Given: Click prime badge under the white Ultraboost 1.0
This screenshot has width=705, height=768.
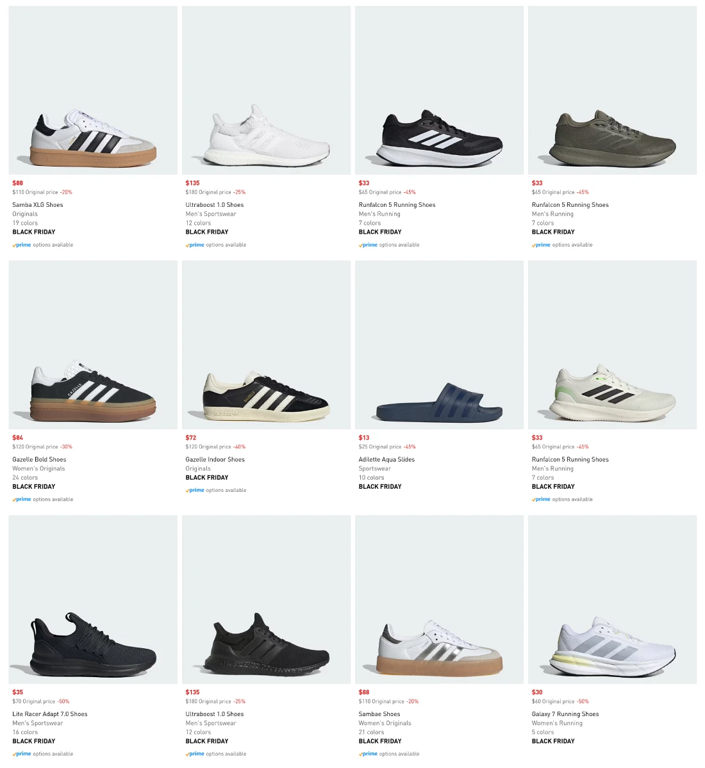Looking at the screenshot, I should (195, 245).
